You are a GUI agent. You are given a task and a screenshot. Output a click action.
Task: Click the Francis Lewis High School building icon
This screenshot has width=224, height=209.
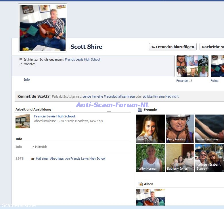pyautogui.click(x=23, y=121)
